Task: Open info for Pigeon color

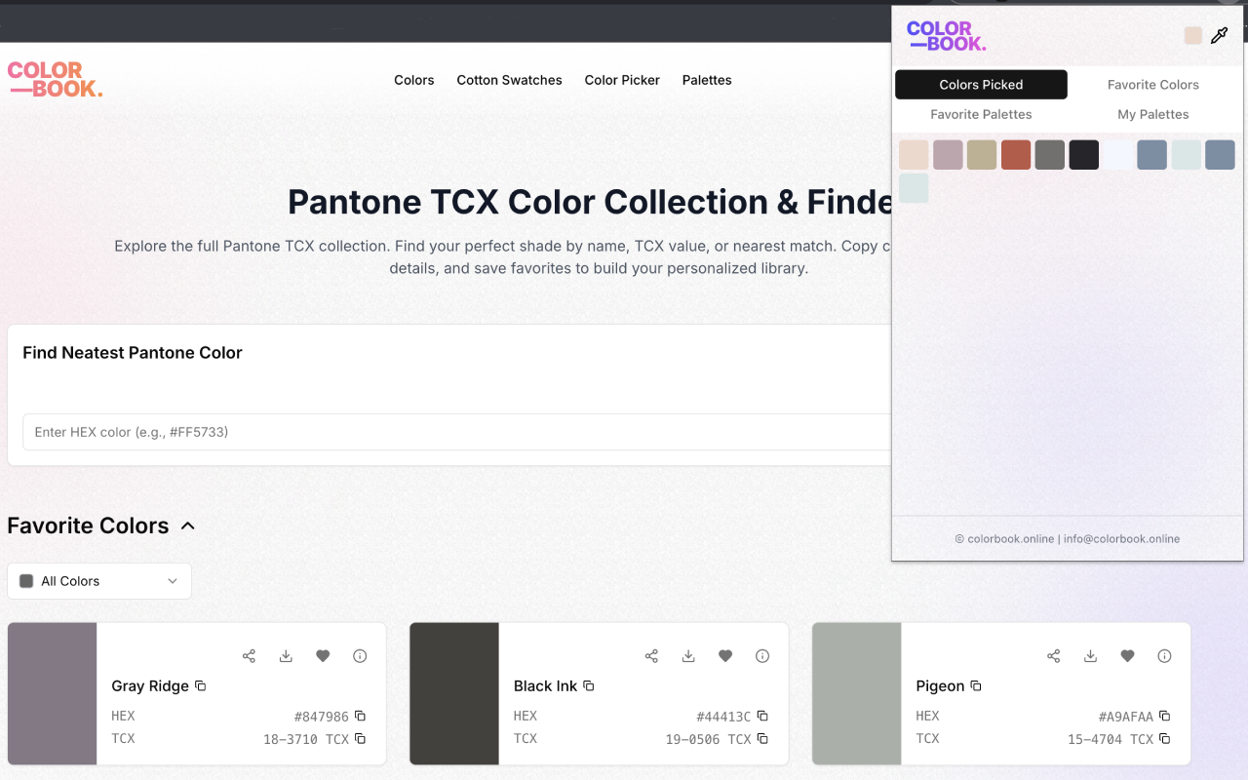Action: [x=1164, y=656]
